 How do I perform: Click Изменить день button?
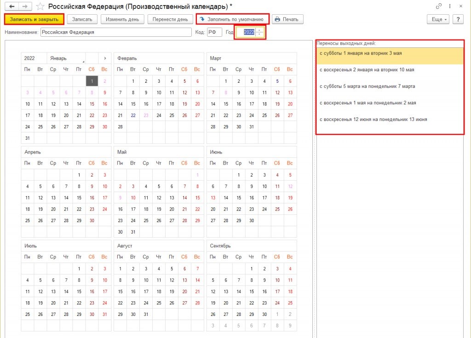(x=123, y=19)
